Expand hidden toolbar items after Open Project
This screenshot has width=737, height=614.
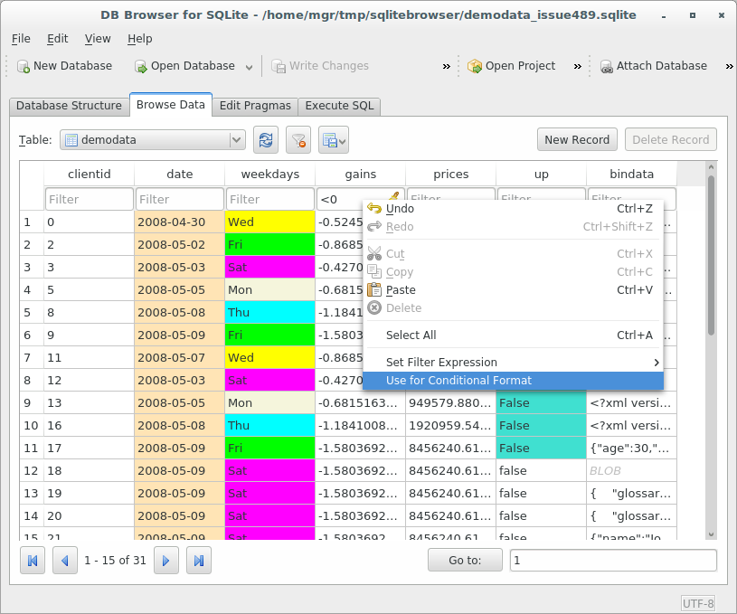tap(577, 67)
